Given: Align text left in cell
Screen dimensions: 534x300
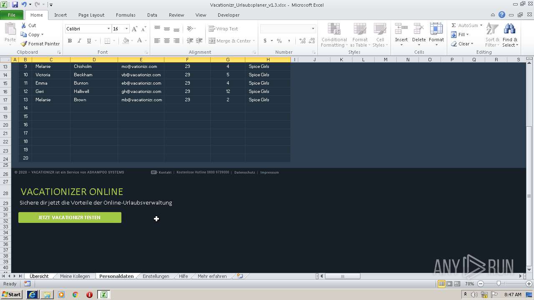Looking at the screenshot, I should tap(157, 41).
